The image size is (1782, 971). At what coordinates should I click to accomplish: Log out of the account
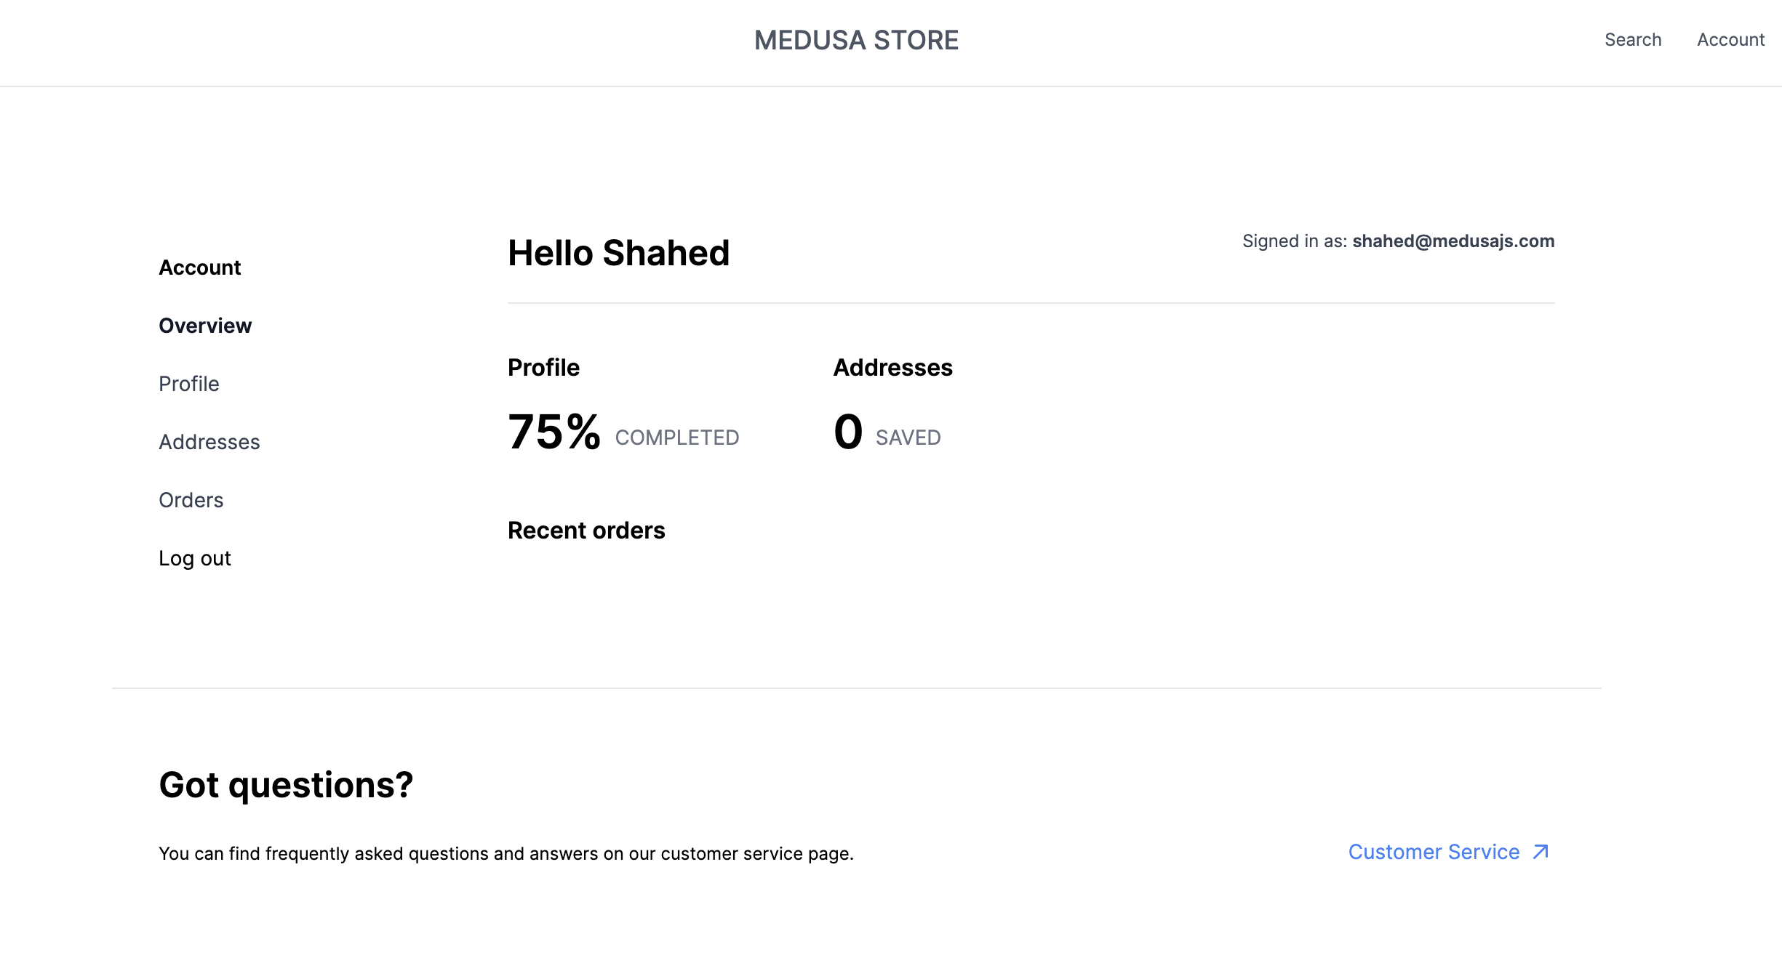(194, 558)
